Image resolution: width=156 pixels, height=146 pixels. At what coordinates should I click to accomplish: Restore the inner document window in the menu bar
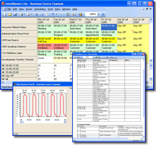pyautogui.click(x=147, y=9)
